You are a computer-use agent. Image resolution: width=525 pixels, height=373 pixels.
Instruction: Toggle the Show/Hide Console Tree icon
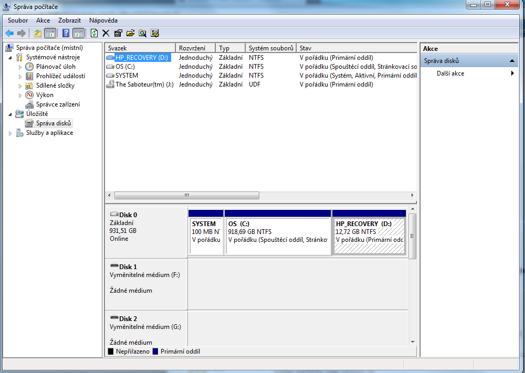point(50,33)
